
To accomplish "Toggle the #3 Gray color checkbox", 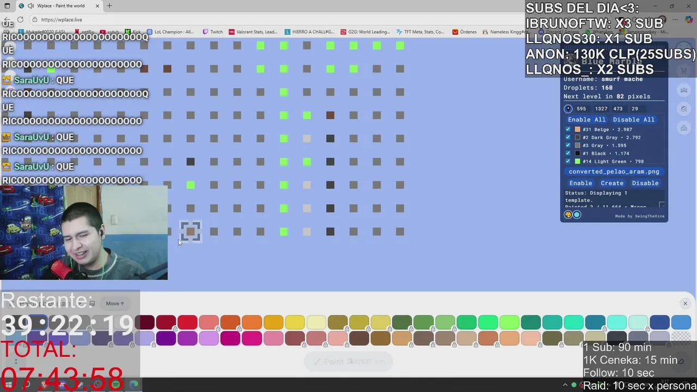I will pos(568,145).
